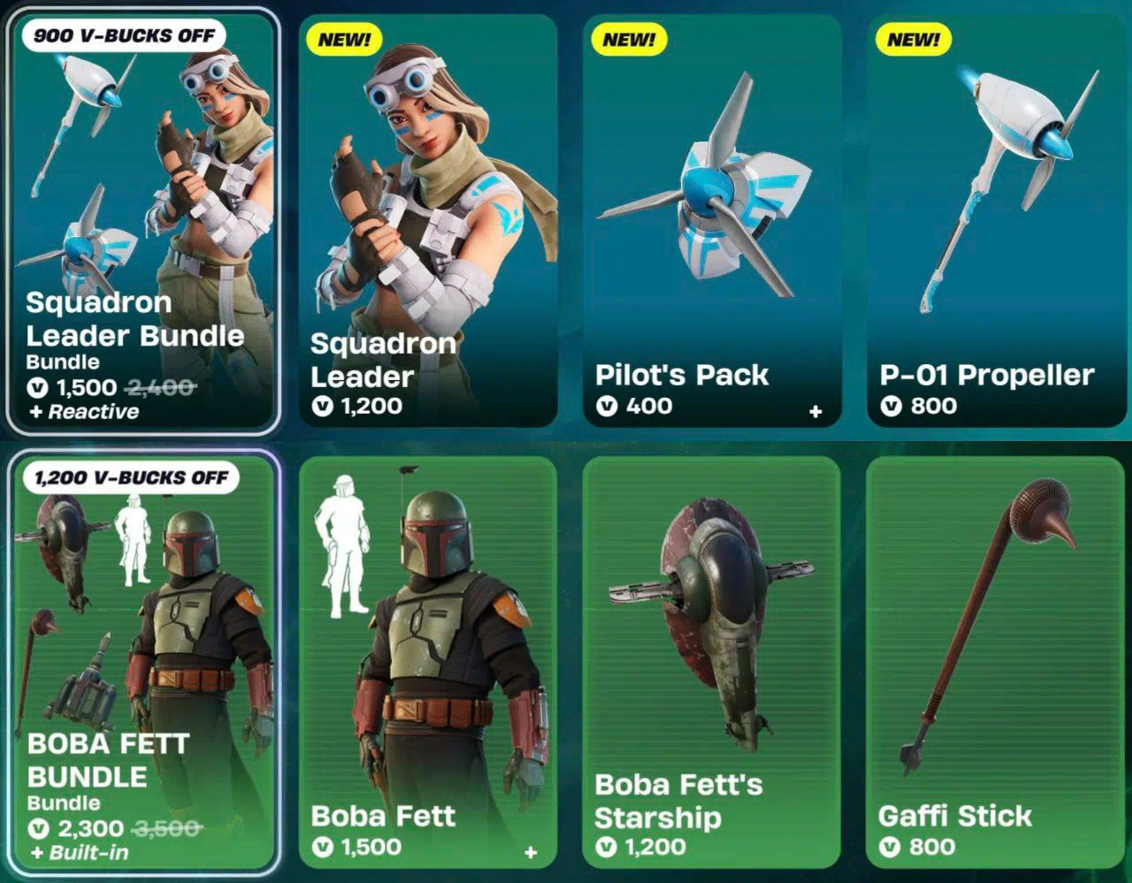Select the P-01 Propeller pickaxe card

click(996, 221)
